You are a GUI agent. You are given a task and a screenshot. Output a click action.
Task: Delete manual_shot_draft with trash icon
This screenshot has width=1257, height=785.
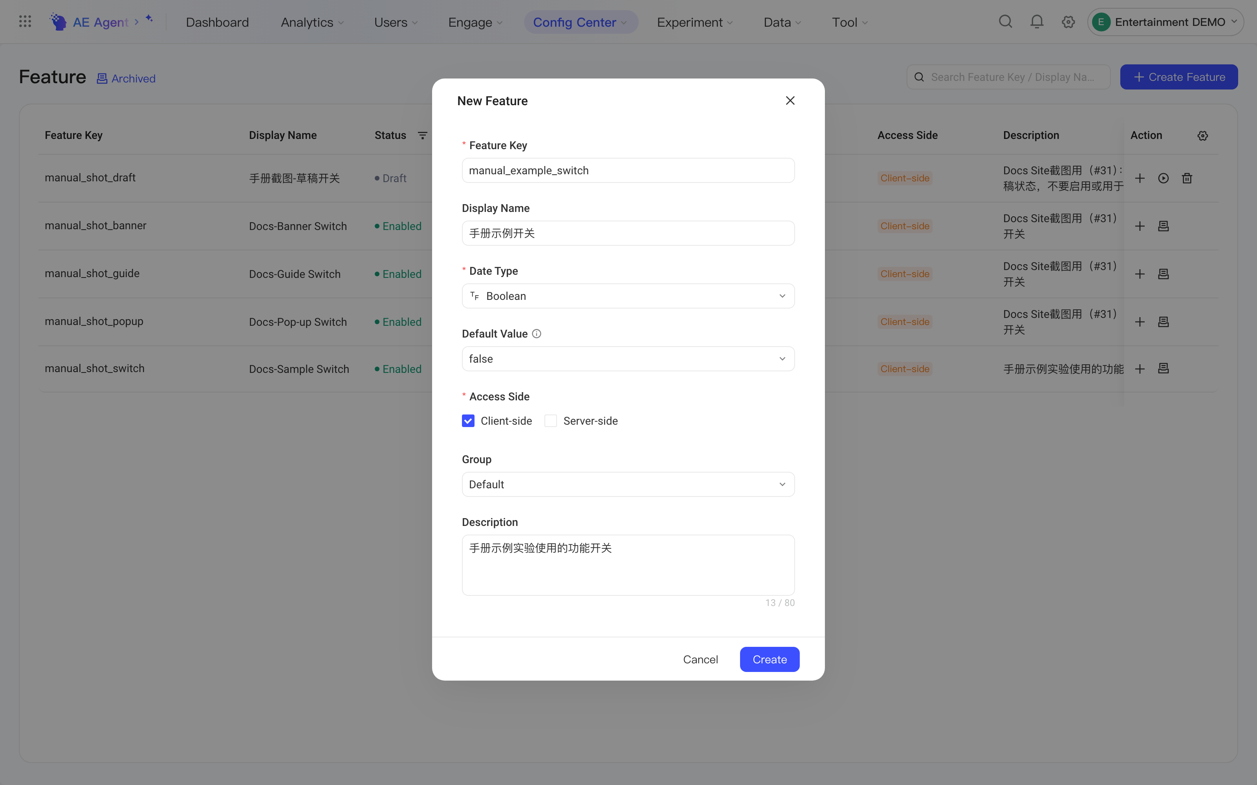1187,178
